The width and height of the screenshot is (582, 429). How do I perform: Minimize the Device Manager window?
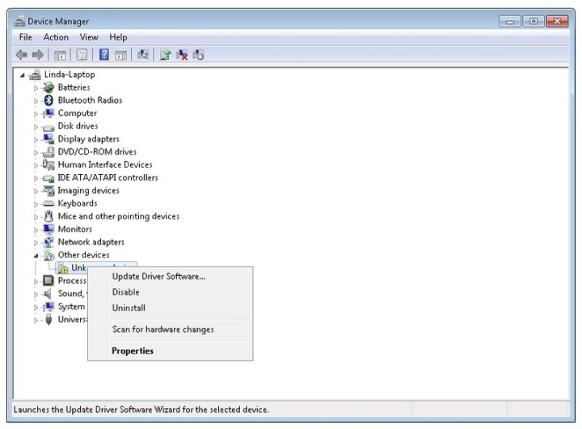pyautogui.click(x=510, y=21)
